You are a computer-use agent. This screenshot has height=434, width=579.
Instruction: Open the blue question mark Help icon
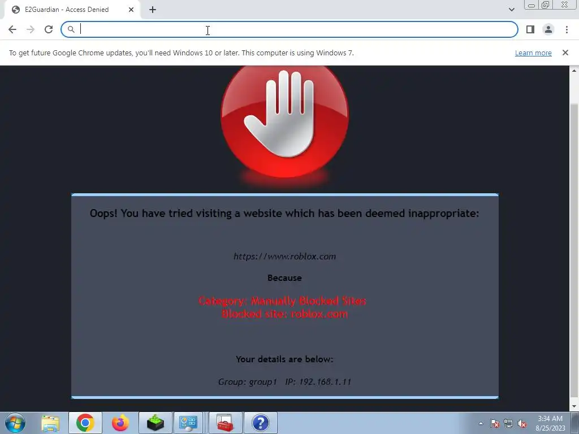260,423
